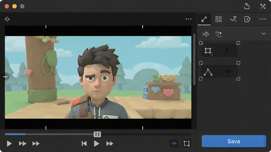The height and width of the screenshot is (152, 271).
Task: Click the double-line right arrow icon
Action: (206, 34)
